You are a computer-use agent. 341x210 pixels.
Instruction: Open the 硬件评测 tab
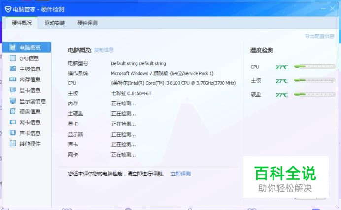[87, 23]
